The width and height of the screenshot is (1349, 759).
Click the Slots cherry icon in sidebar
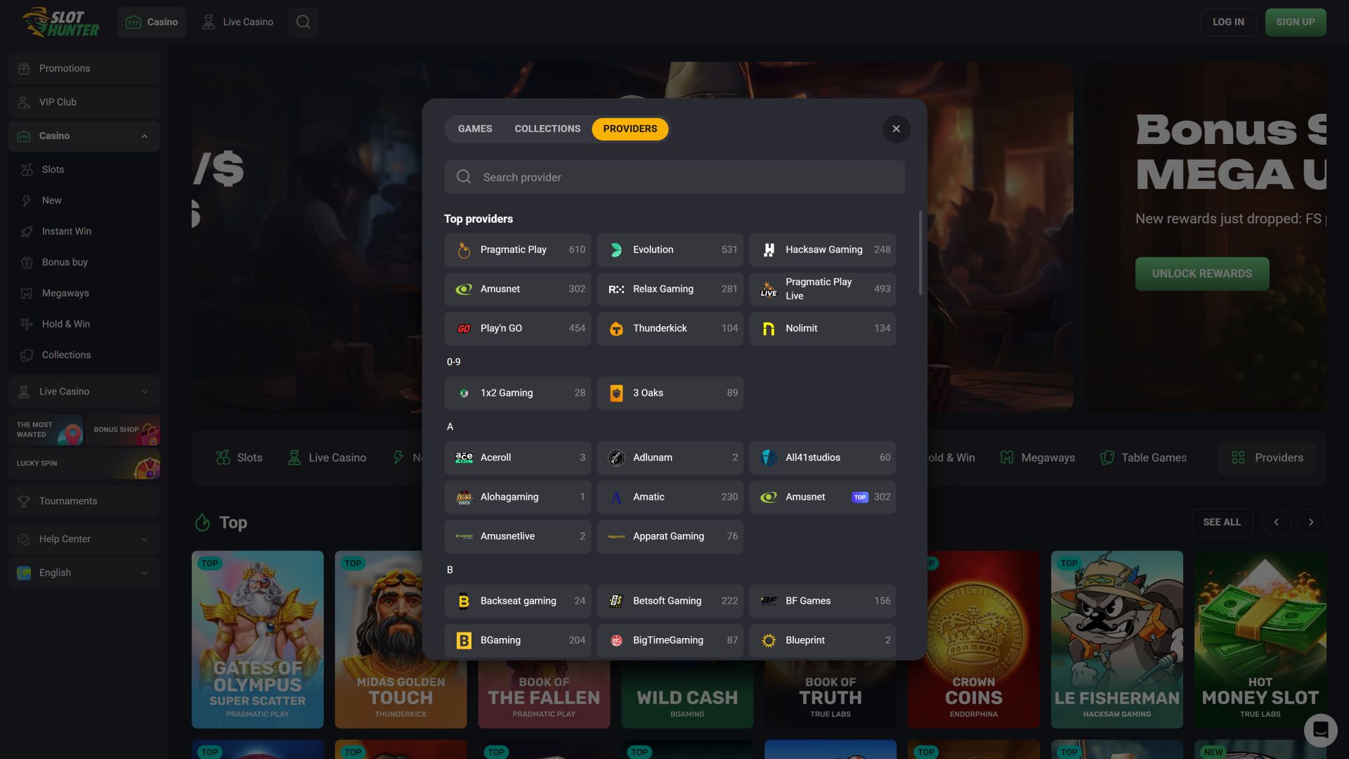[x=27, y=169]
